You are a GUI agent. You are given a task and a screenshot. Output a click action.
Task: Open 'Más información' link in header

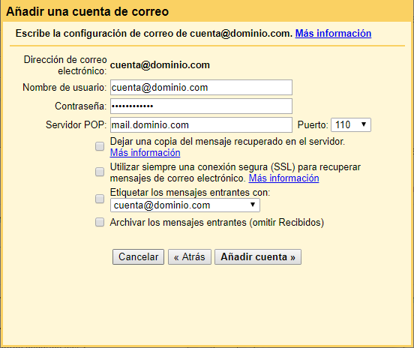click(x=333, y=34)
